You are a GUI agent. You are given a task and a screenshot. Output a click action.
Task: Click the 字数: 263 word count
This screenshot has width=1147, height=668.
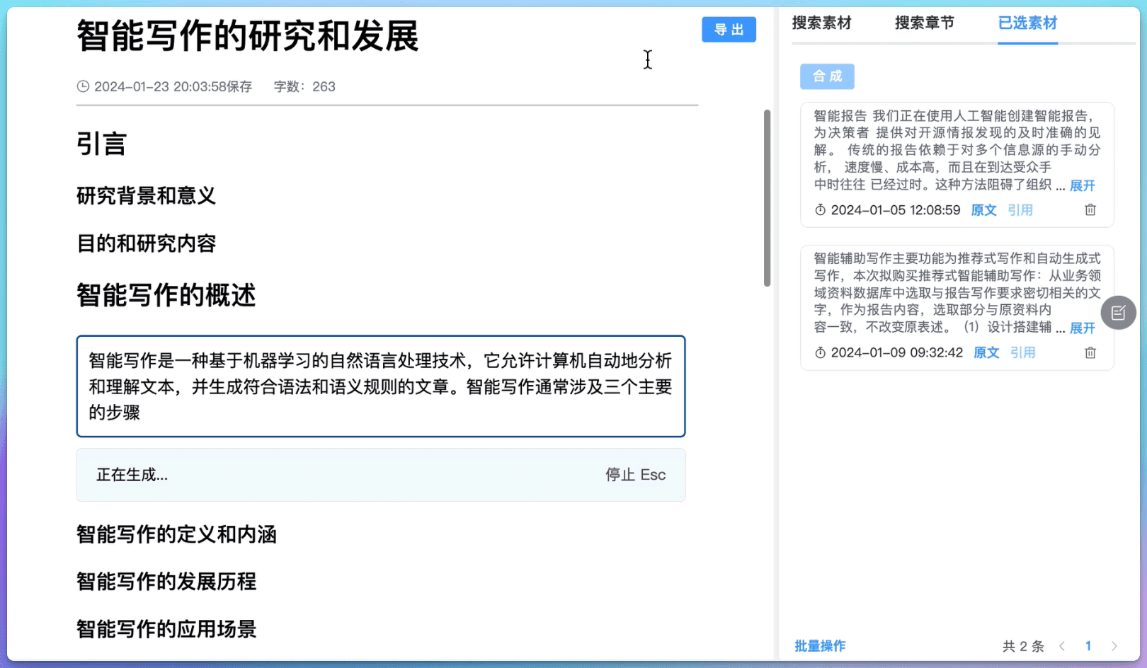(x=304, y=86)
